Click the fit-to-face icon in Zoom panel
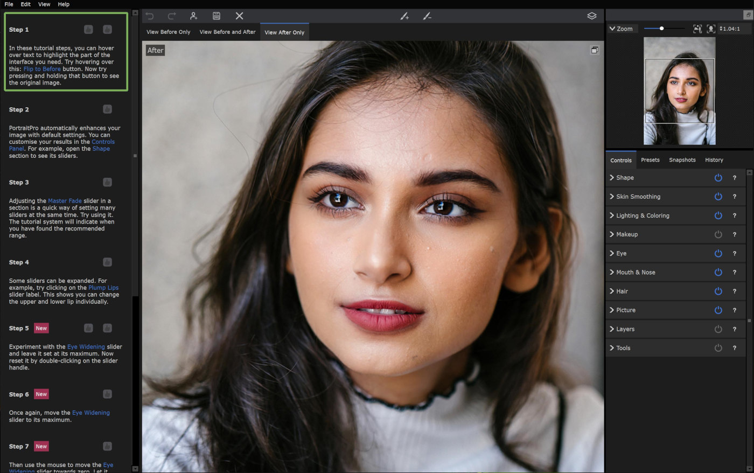The height and width of the screenshot is (473, 754). [x=710, y=29]
